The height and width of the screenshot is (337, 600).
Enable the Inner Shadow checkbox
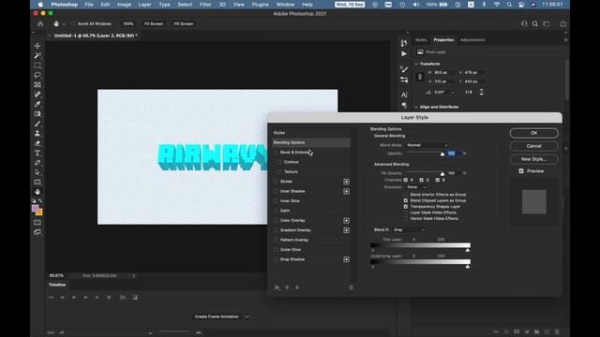pos(276,191)
